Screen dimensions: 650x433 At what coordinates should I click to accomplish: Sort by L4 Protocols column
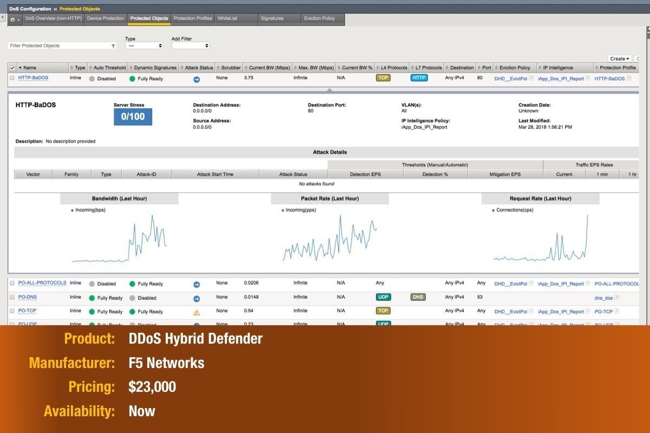[392, 68]
